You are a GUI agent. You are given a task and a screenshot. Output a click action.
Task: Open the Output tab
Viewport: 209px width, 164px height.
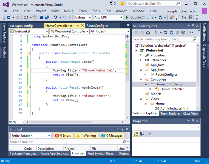(x=124, y=153)
